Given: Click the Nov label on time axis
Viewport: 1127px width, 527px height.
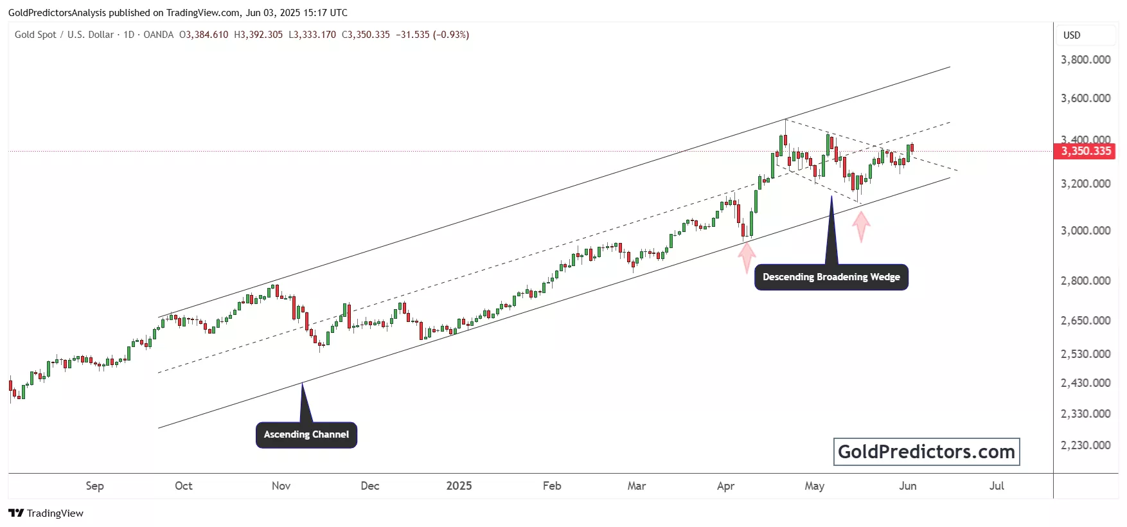Looking at the screenshot, I should [281, 486].
